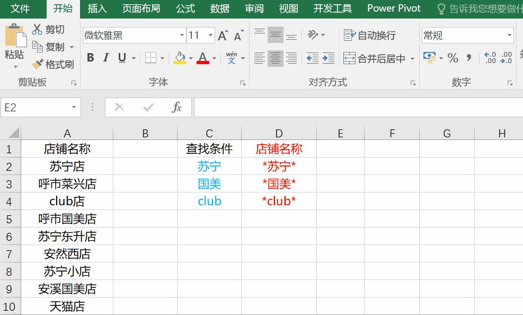The width and height of the screenshot is (523, 315).
Task: Open the Power Pivot tab
Action: click(x=393, y=8)
